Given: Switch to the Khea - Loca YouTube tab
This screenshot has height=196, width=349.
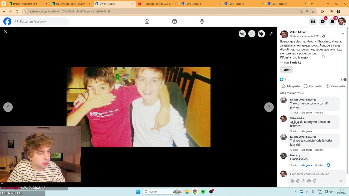Looking at the screenshot, I should tap(157, 4).
